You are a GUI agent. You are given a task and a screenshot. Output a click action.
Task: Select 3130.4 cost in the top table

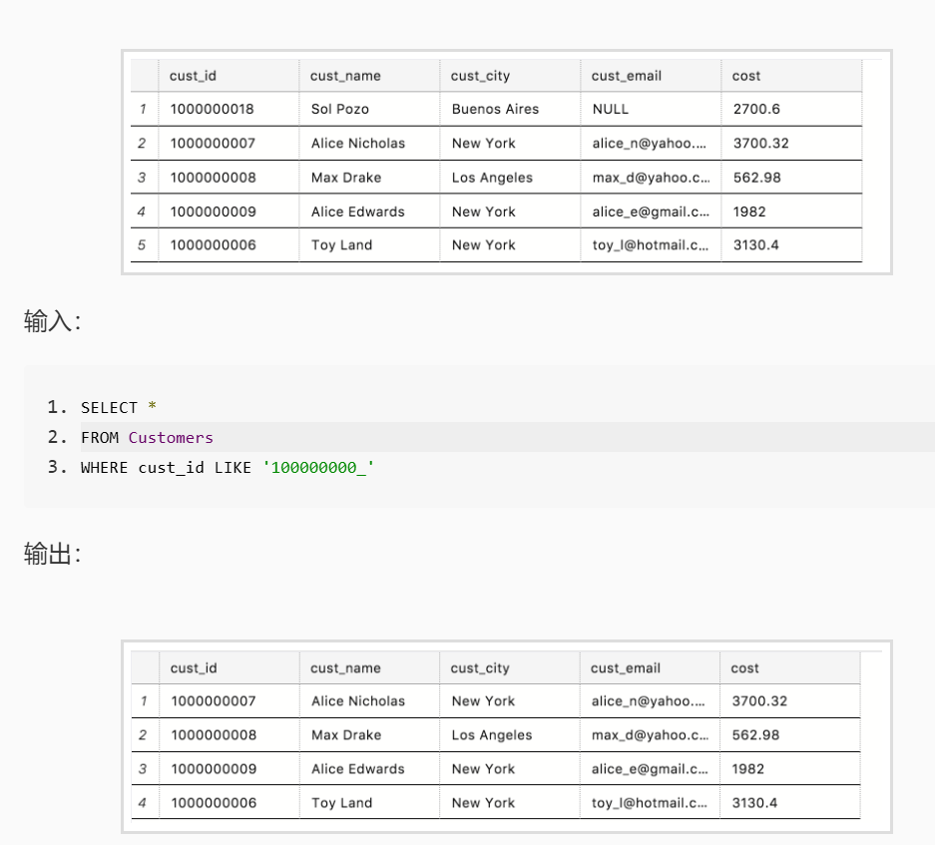coord(792,245)
